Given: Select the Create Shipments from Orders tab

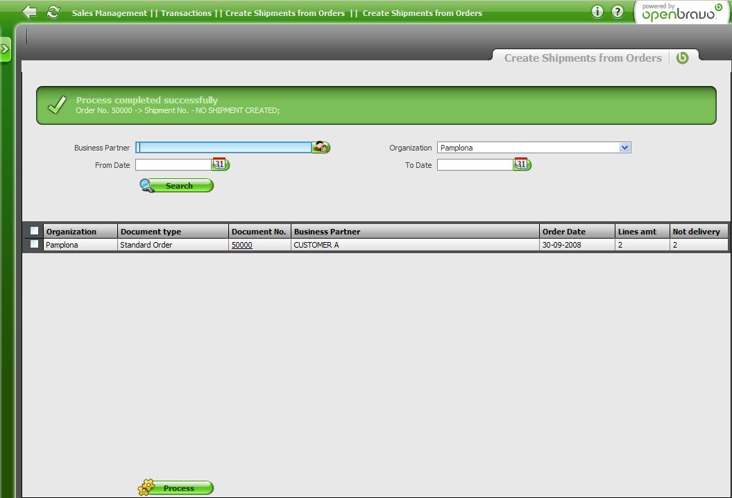Looking at the screenshot, I should click(x=583, y=58).
